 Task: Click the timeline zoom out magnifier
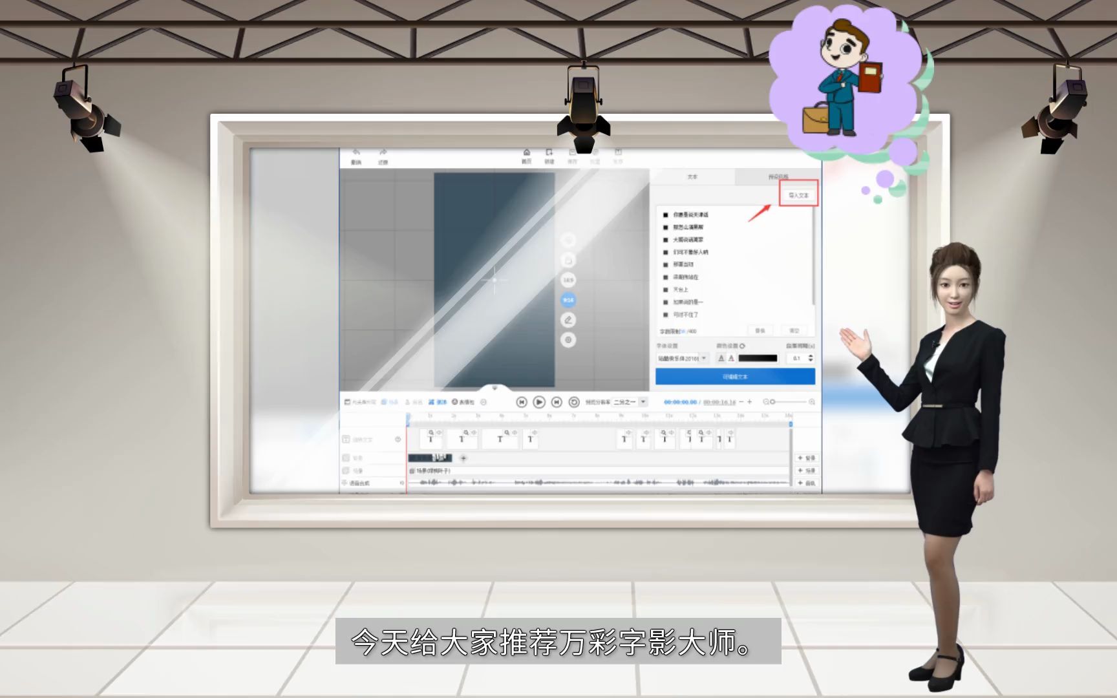click(x=766, y=402)
